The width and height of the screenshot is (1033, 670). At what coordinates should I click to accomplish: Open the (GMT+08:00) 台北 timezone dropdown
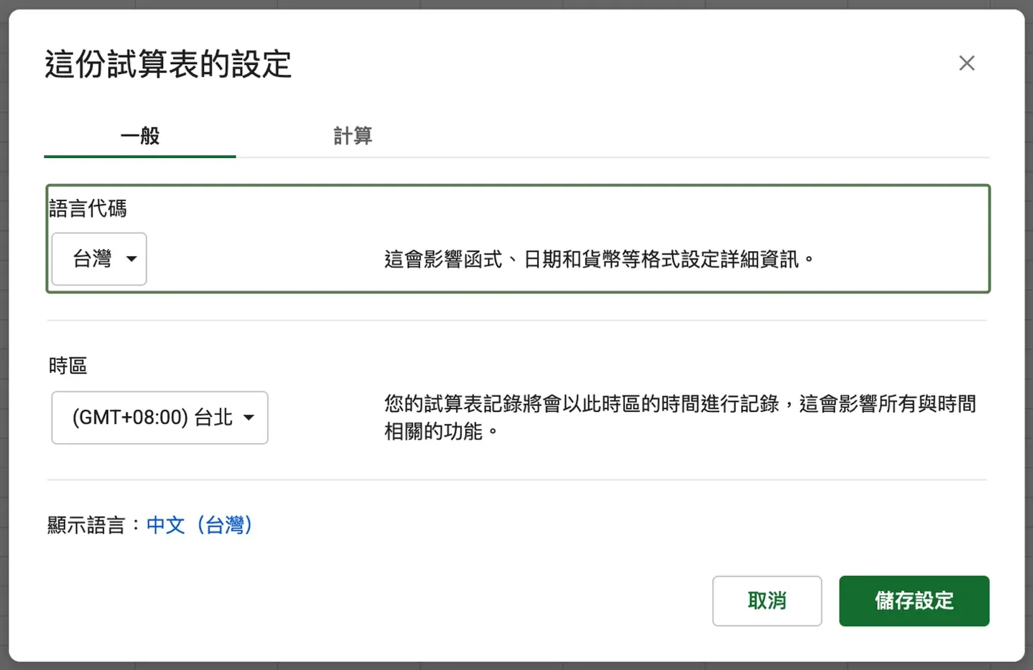tap(159, 418)
